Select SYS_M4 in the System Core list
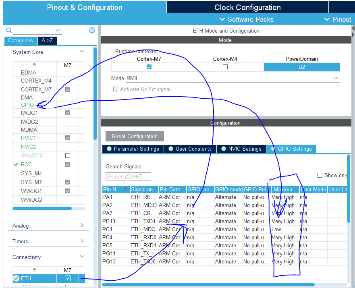This screenshot has width=355, height=288. click(31, 173)
